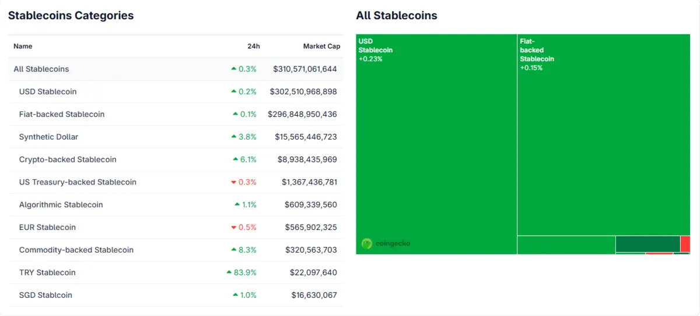Sort by the Market Cap column header
This screenshot has height=316, width=700.
(321, 46)
